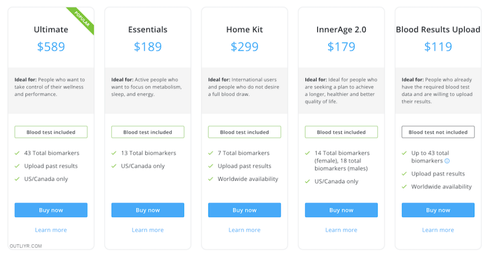Viewport: 488px width, 255px height.
Task: Click the 'Blood test not included' badge
Action: tap(438, 132)
